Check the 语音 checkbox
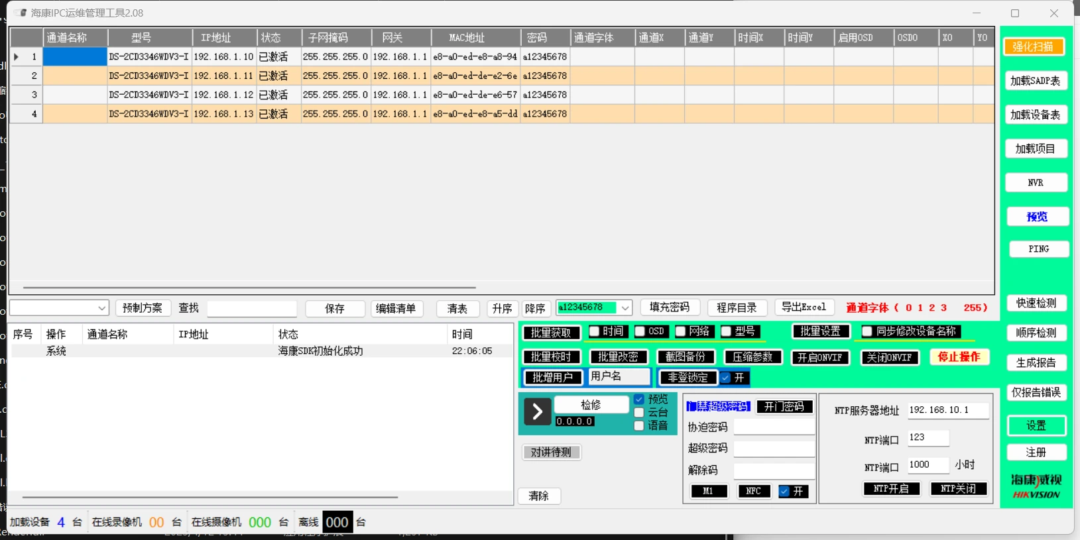 click(639, 425)
